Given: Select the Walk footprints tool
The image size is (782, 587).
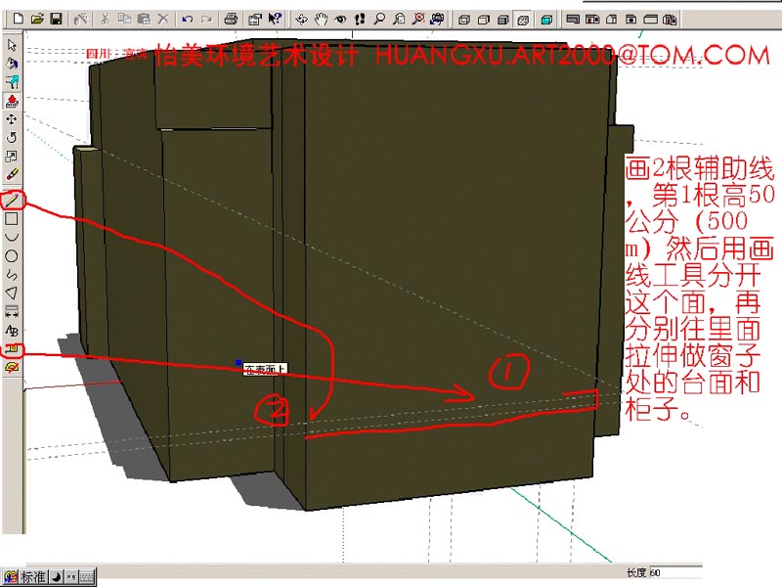Looking at the screenshot, I should pos(360,19).
